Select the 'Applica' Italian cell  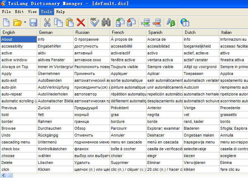click(x=234, y=74)
